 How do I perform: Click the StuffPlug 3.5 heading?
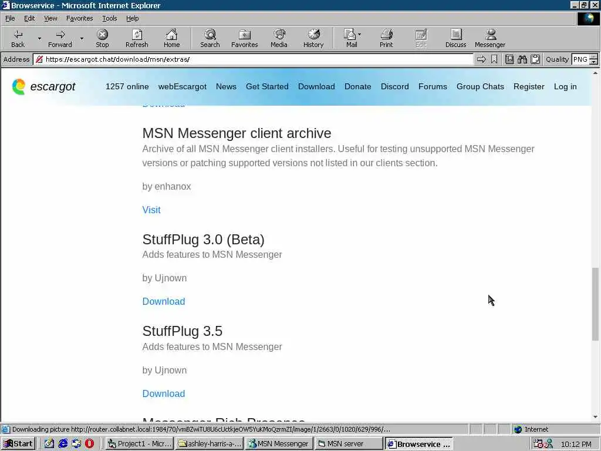point(183,331)
